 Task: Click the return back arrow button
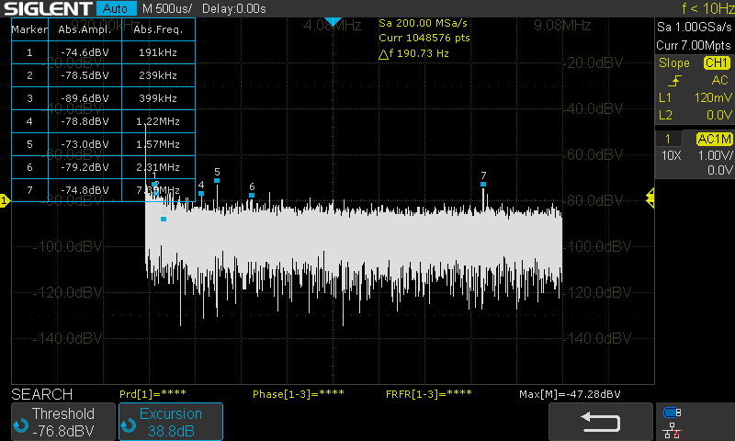pos(601,422)
